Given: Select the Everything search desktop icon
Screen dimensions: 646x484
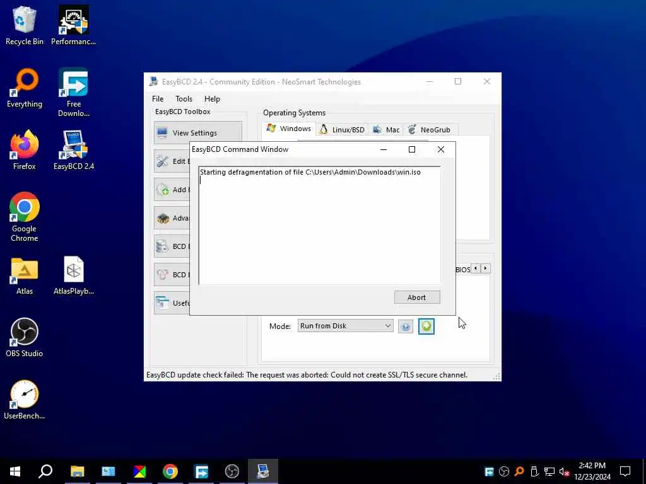Looking at the screenshot, I should click(x=25, y=88).
